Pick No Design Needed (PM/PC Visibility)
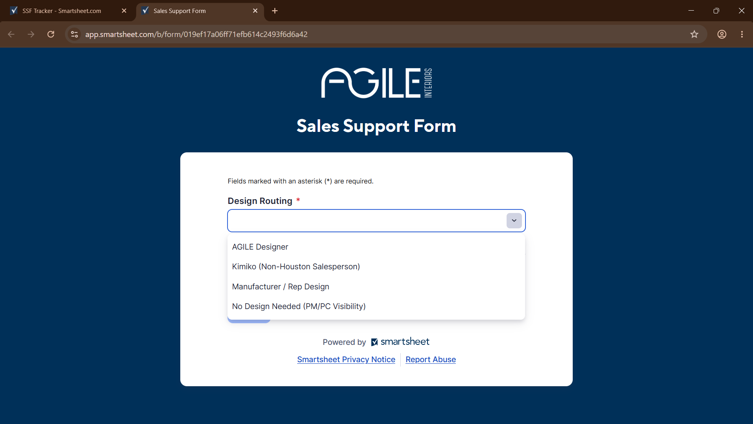 click(x=376, y=306)
